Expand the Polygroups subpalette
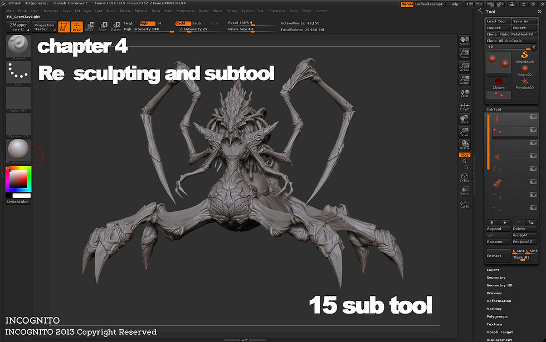 [x=497, y=316]
